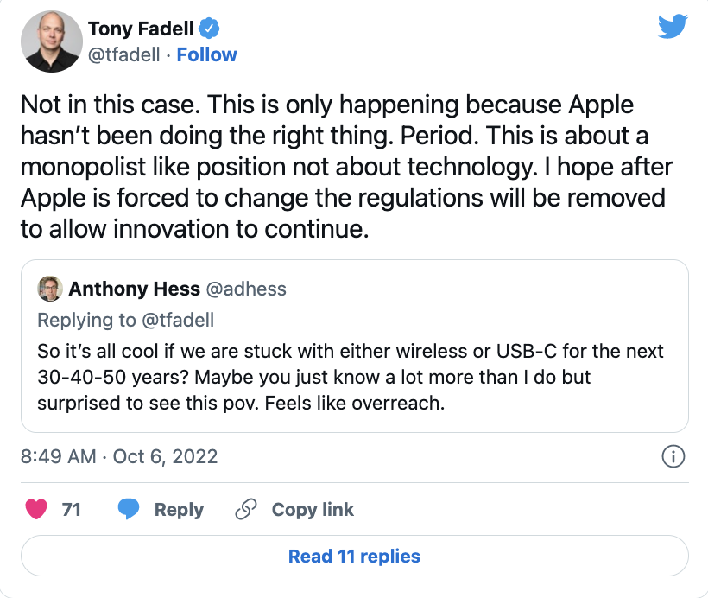Click the Copy link text

point(313,510)
